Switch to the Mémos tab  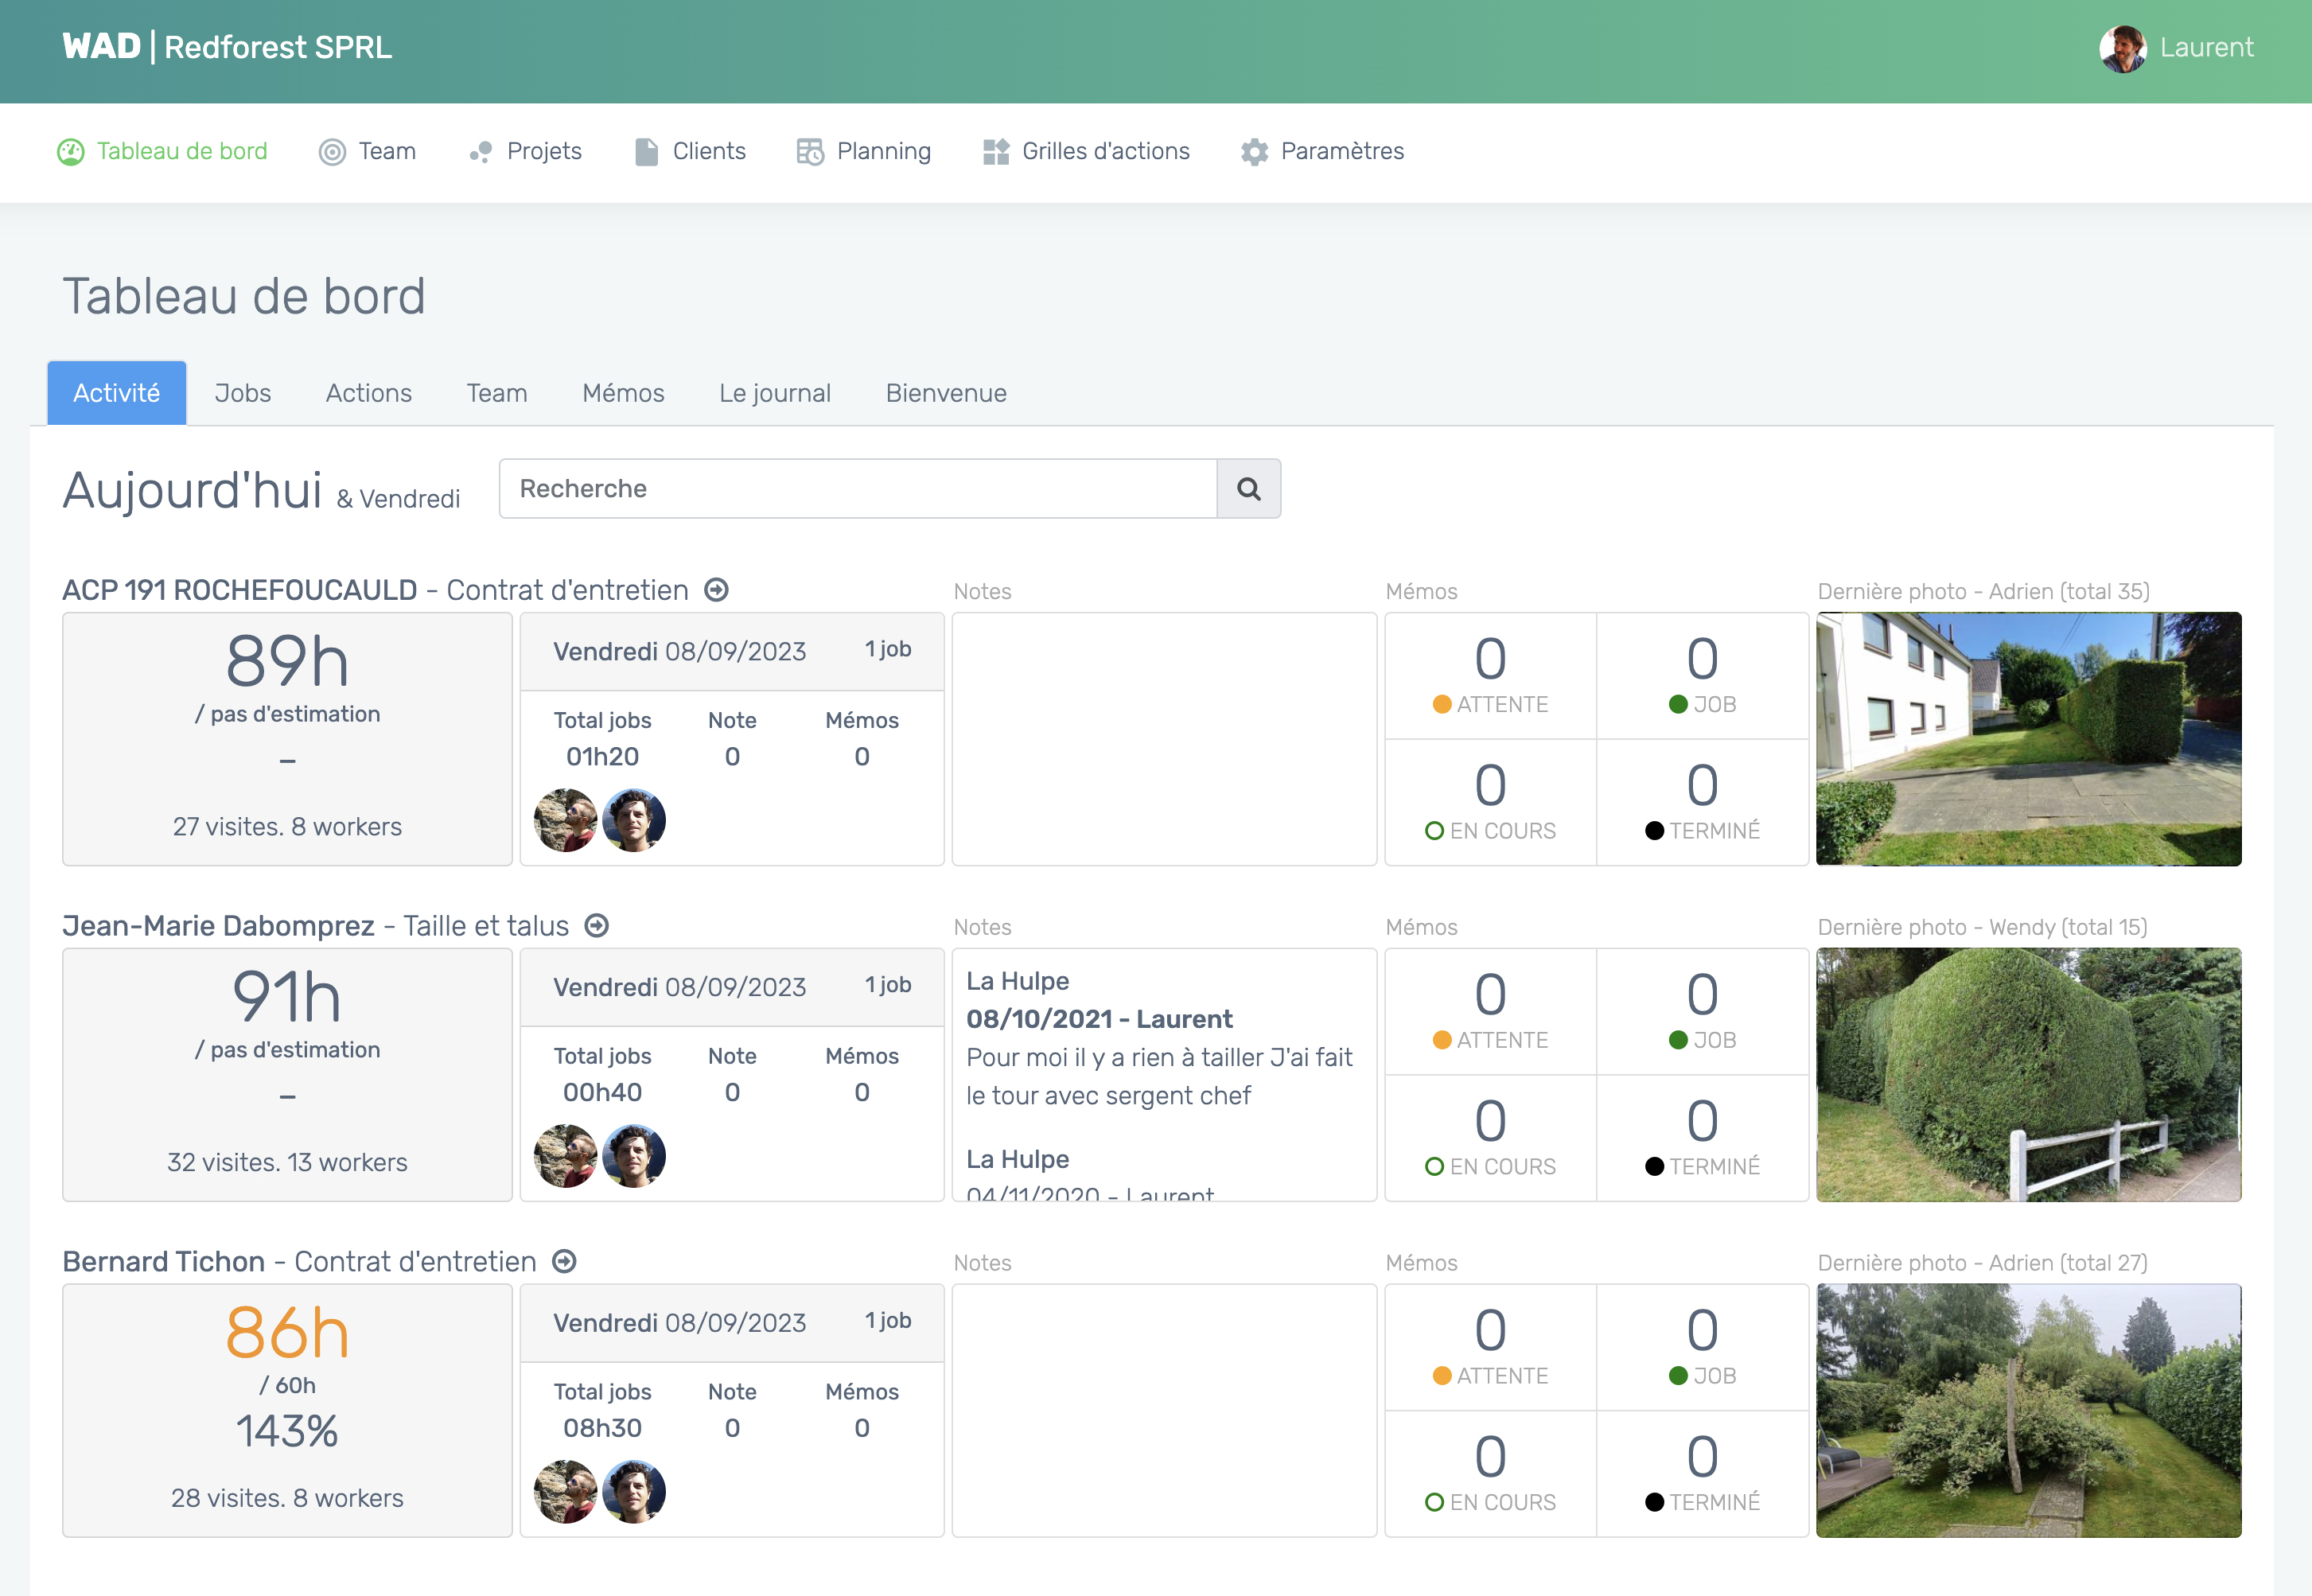tap(622, 392)
